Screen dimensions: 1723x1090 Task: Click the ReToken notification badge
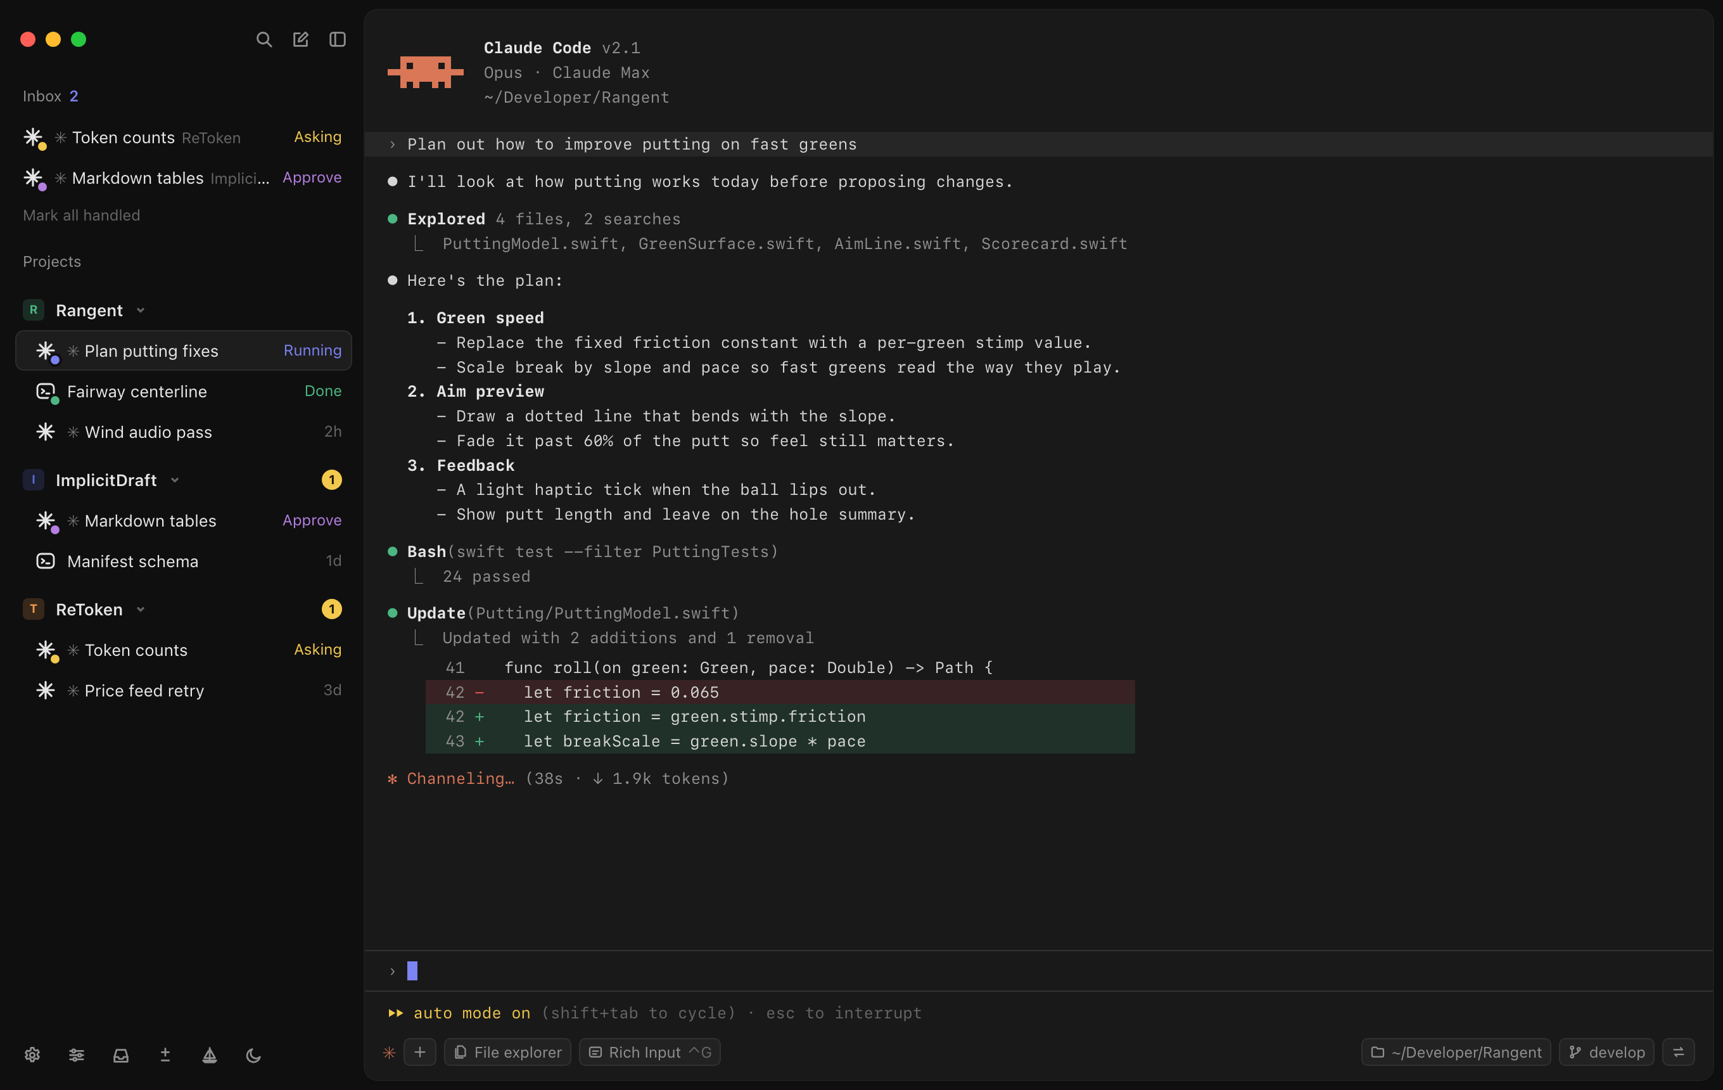331,610
